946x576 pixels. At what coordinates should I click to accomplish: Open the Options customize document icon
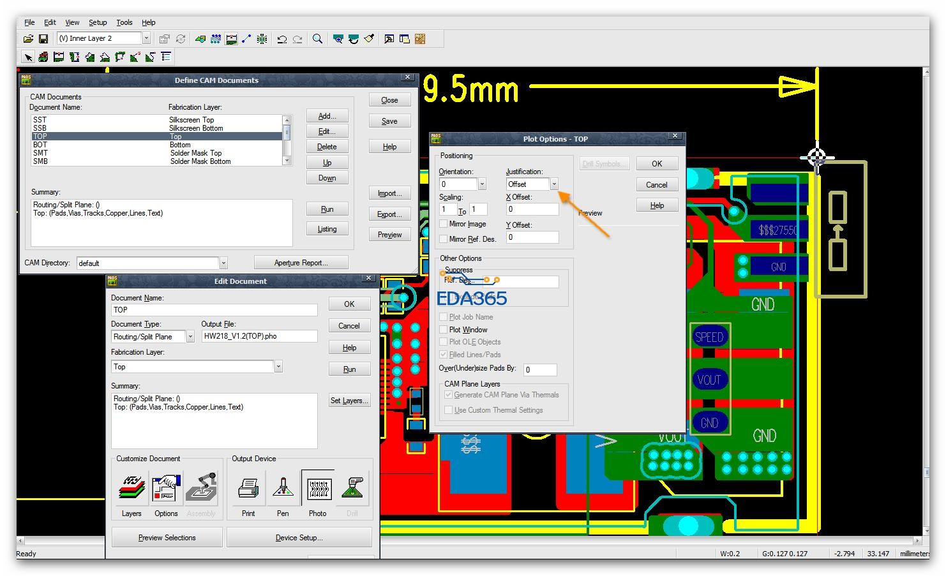point(167,489)
